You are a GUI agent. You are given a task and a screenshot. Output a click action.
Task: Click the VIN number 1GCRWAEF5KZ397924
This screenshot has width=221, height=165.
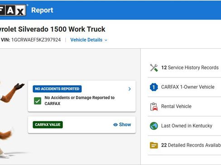pos(36,40)
